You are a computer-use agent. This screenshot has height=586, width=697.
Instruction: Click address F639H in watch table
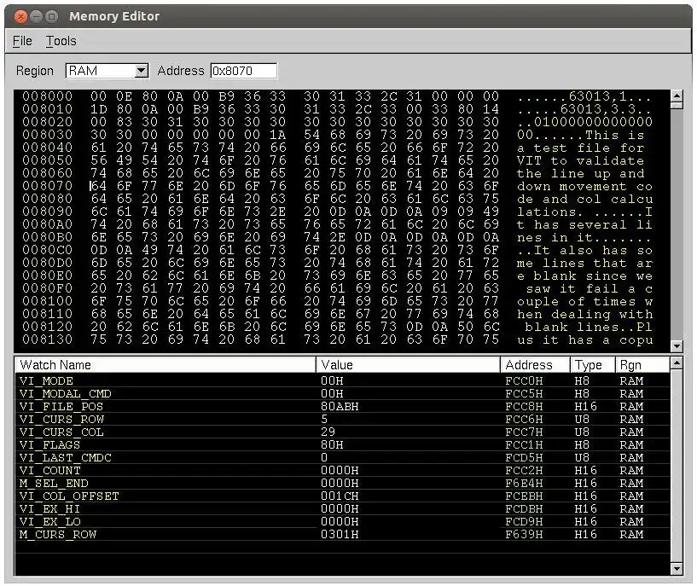[524, 535]
